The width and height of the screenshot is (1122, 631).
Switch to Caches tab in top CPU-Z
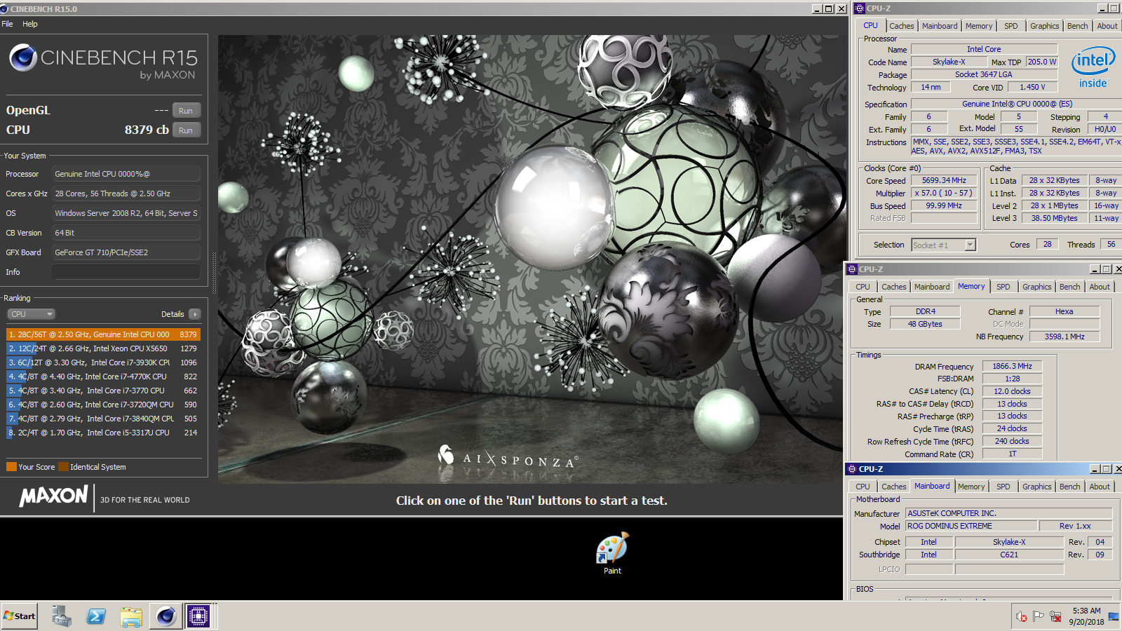tap(901, 26)
